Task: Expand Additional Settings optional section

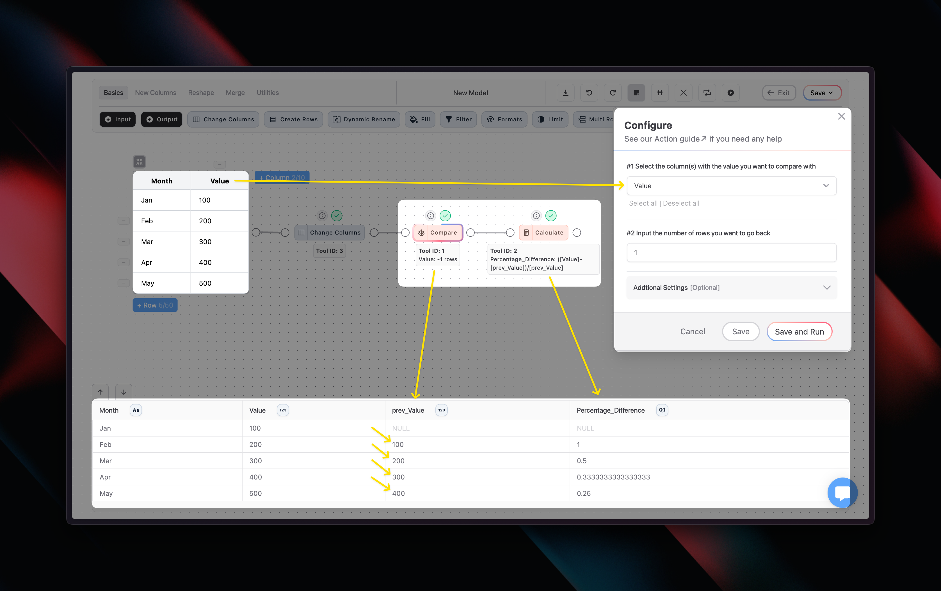Action: (731, 288)
